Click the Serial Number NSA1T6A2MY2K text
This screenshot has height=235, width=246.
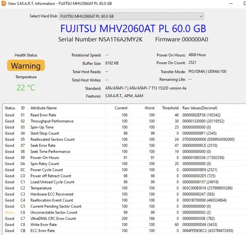point(101,39)
